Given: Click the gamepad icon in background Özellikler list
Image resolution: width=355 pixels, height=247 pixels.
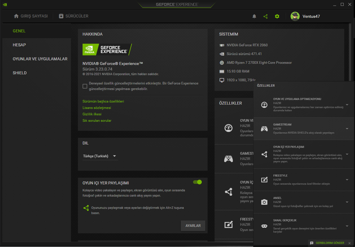Looking at the screenshot, I should 229,159.
